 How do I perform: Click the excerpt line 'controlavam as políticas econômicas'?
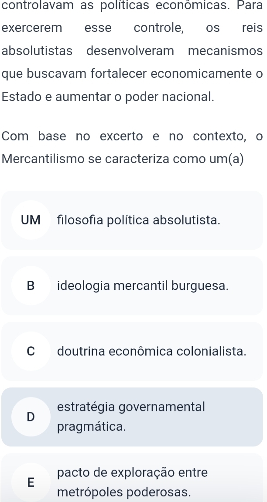point(113,6)
